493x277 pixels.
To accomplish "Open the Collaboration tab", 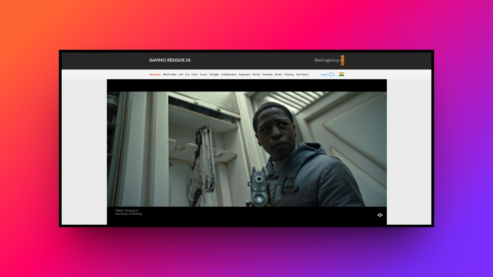I will [229, 75].
